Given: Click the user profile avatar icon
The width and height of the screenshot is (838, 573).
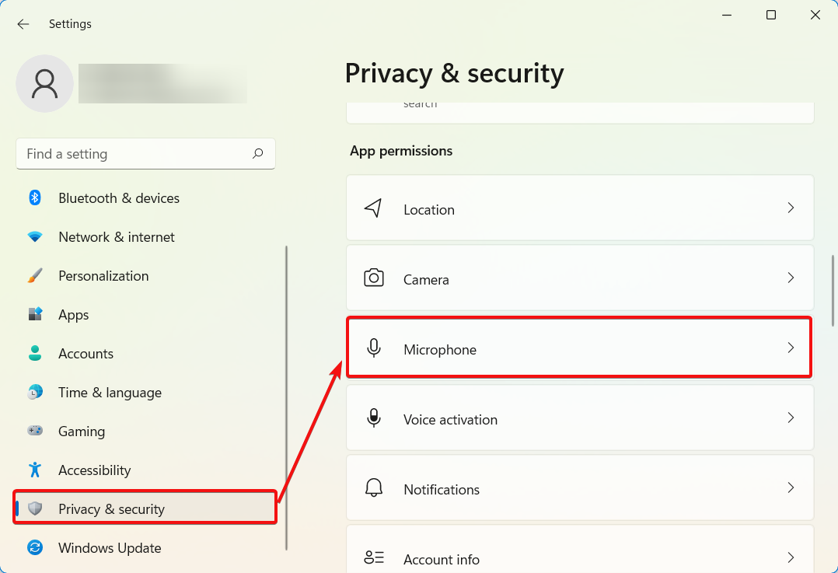Looking at the screenshot, I should pyautogui.click(x=45, y=84).
